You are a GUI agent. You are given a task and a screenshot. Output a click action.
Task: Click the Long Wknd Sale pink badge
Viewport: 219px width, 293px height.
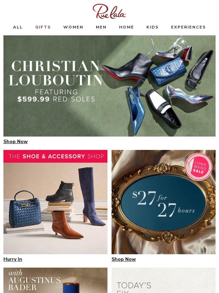coord(199,167)
